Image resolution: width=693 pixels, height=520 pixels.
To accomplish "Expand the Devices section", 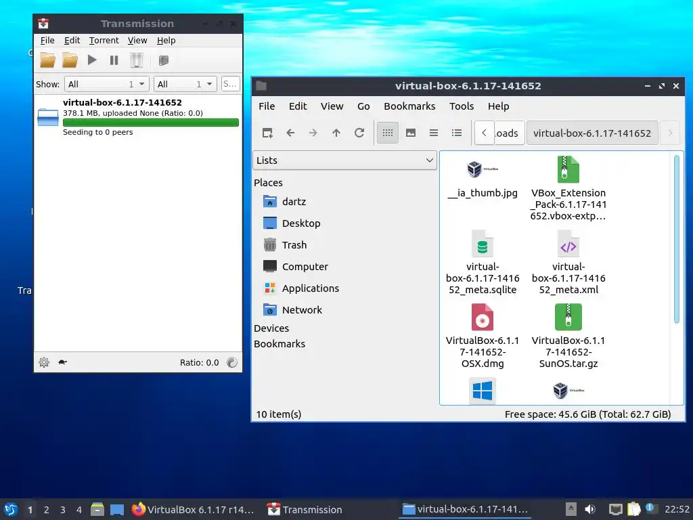I will pos(271,328).
